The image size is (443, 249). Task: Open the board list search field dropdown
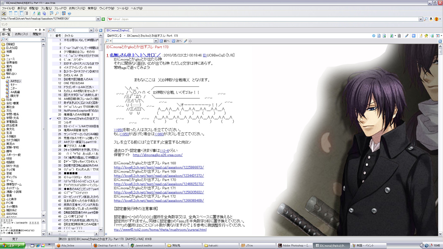click(43, 40)
